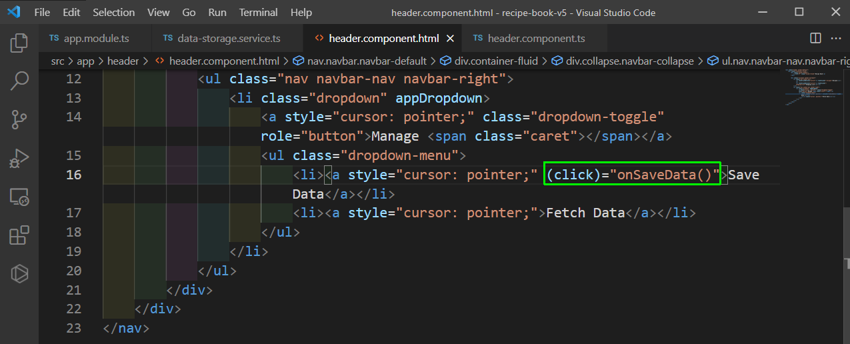Image resolution: width=850 pixels, height=344 pixels.
Task: Click the HTML icon on header.component.html tab
Action: click(319, 39)
